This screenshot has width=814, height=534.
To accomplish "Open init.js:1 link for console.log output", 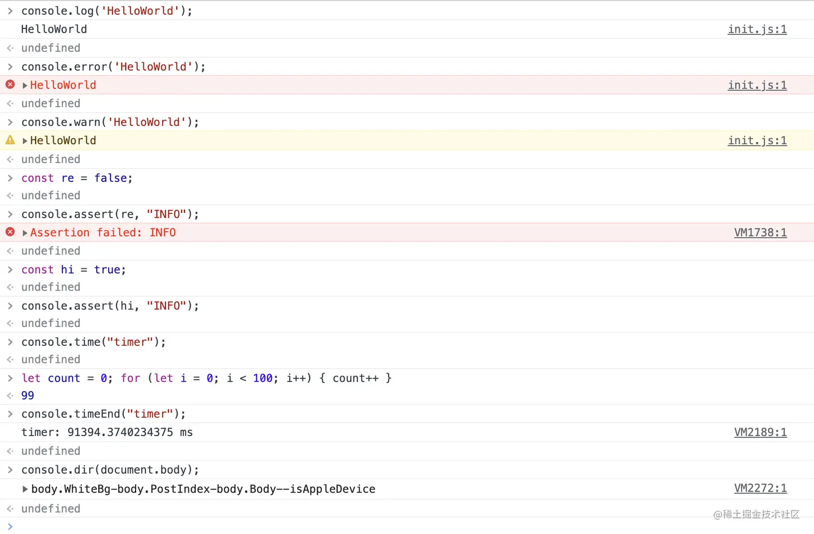I will pyautogui.click(x=757, y=29).
